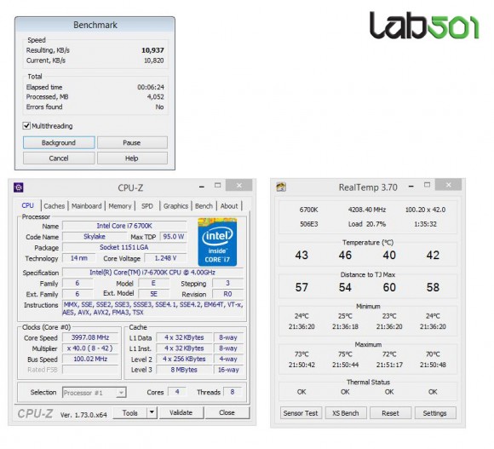Click the RealTemp app icon in title bar
The image size is (494, 449).
coord(281,187)
